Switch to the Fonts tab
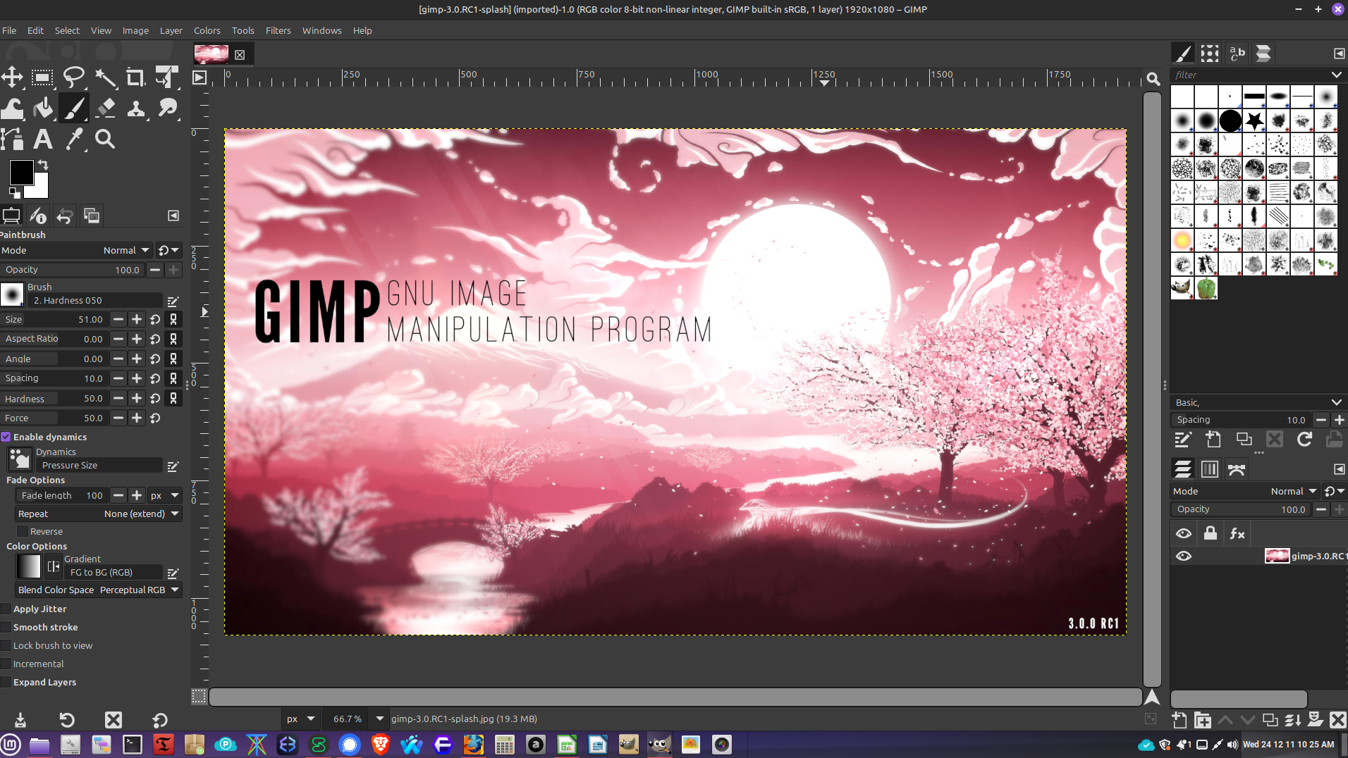Viewport: 1348px width, 758px height. point(1237,54)
